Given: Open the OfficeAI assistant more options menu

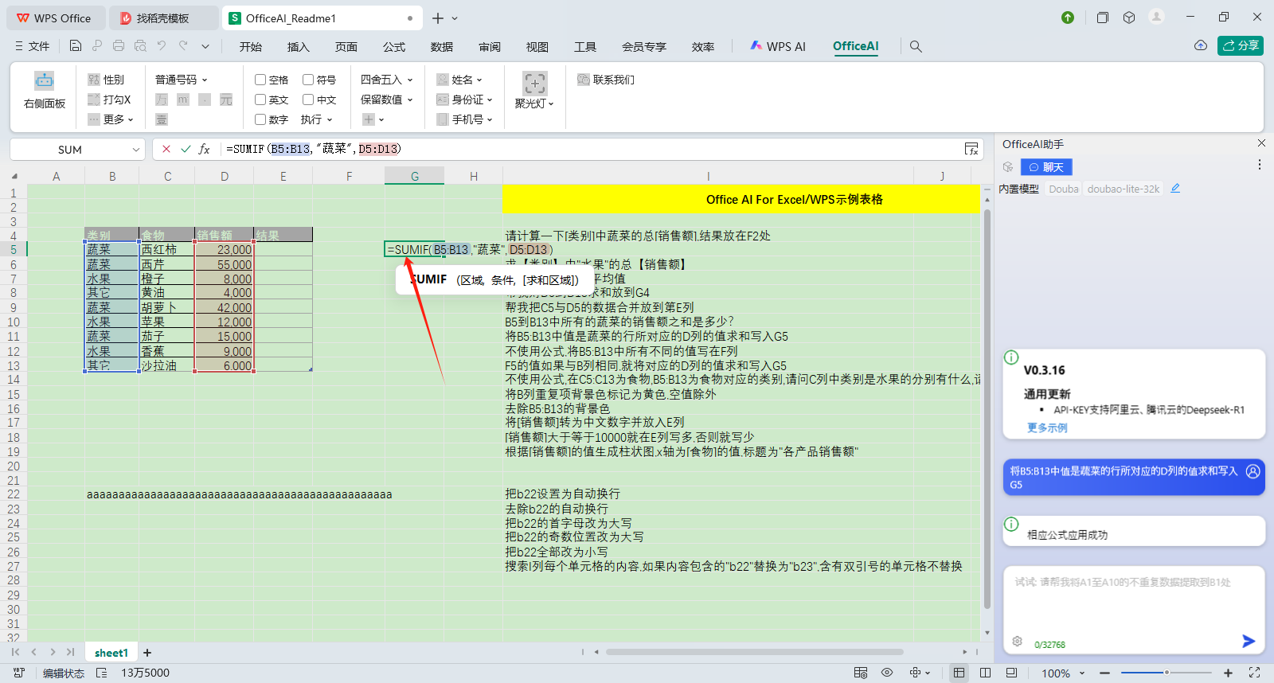Looking at the screenshot, I should (1260, 165).
